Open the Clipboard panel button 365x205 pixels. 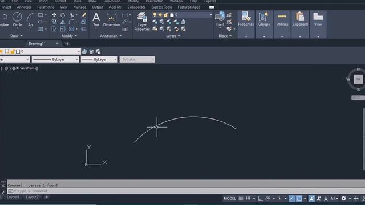pos(300,24)
